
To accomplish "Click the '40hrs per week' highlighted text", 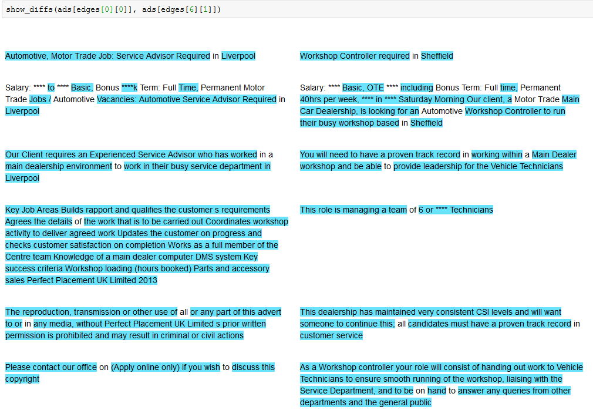I will coord(329,99).
